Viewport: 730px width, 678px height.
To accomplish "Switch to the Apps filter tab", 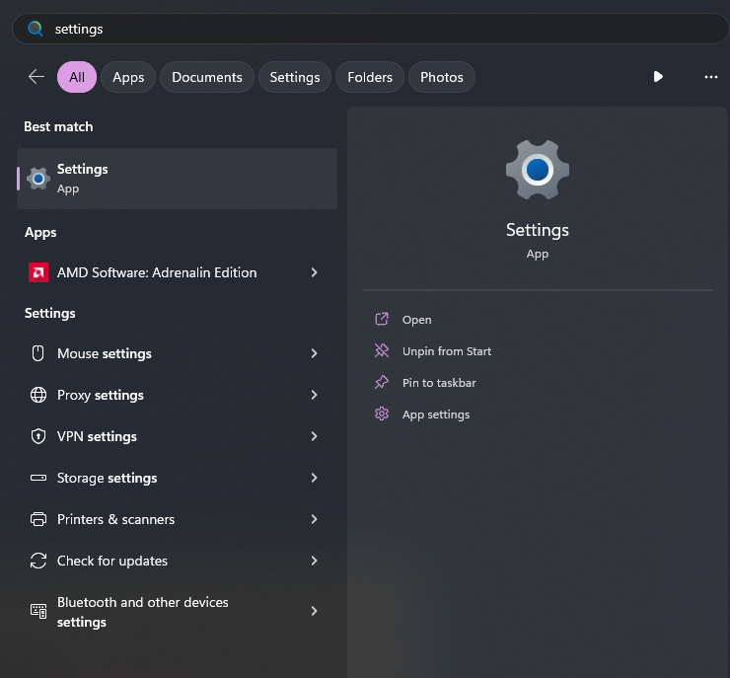I will (128, 77).
